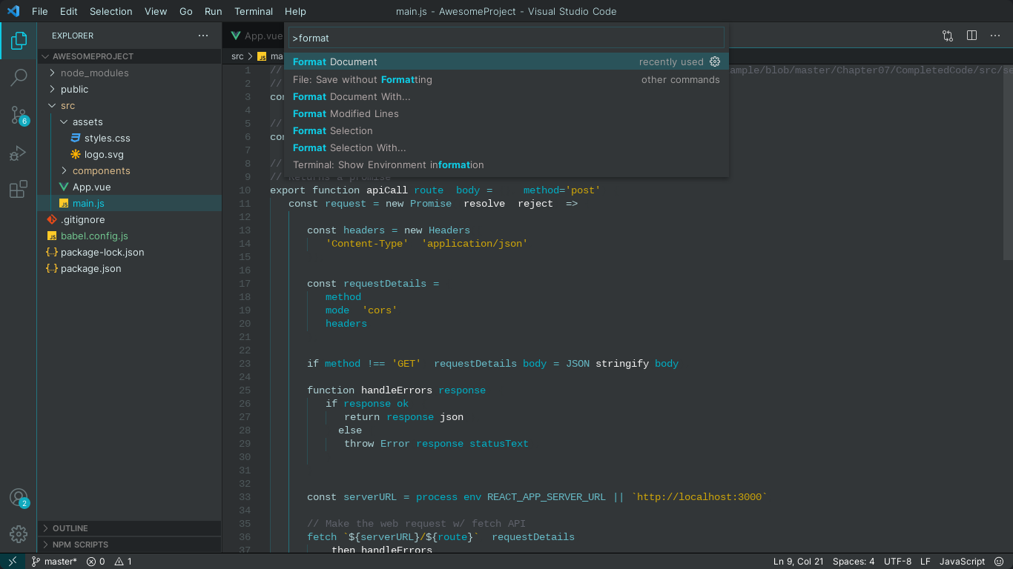Expand the components folder

point(130,170)
